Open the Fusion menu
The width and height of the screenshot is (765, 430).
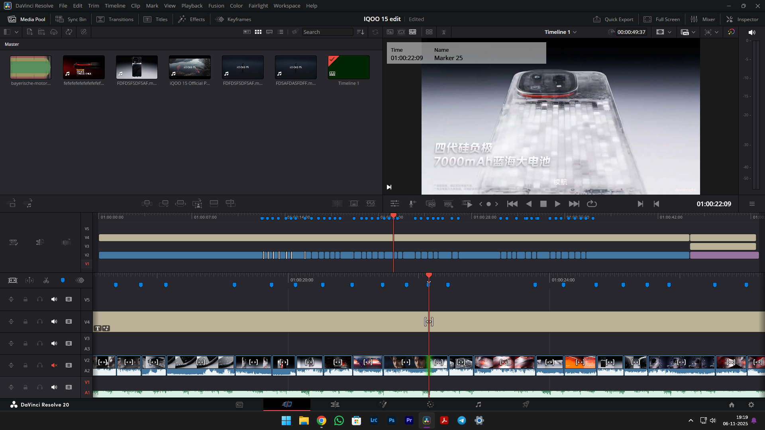[216, 6]
